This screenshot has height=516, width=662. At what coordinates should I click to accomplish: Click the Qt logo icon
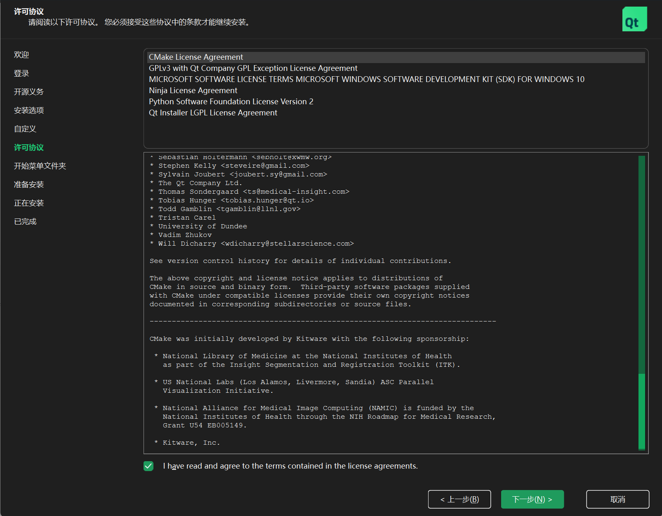pyautogui.click(x=634, y=19)
